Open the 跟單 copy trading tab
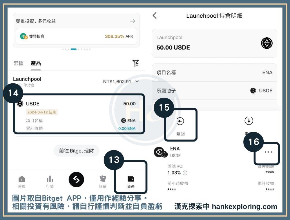Image resolution: width=290 pixels, height=220 pixels. point(103,182)
